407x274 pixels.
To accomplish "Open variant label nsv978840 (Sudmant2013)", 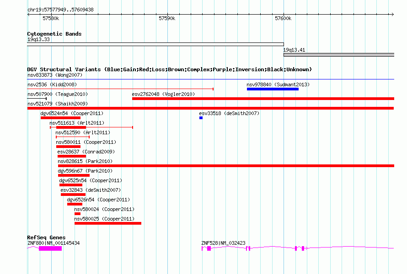I will pyautogui.click(x=278, y=84).
